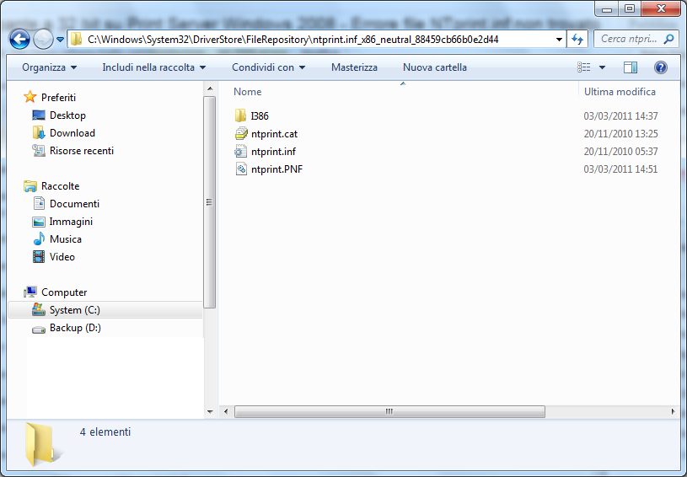Open the Condividi con menu
This screenshot has height=477, width=687.
pyautogui.click(x=269, y=67)
